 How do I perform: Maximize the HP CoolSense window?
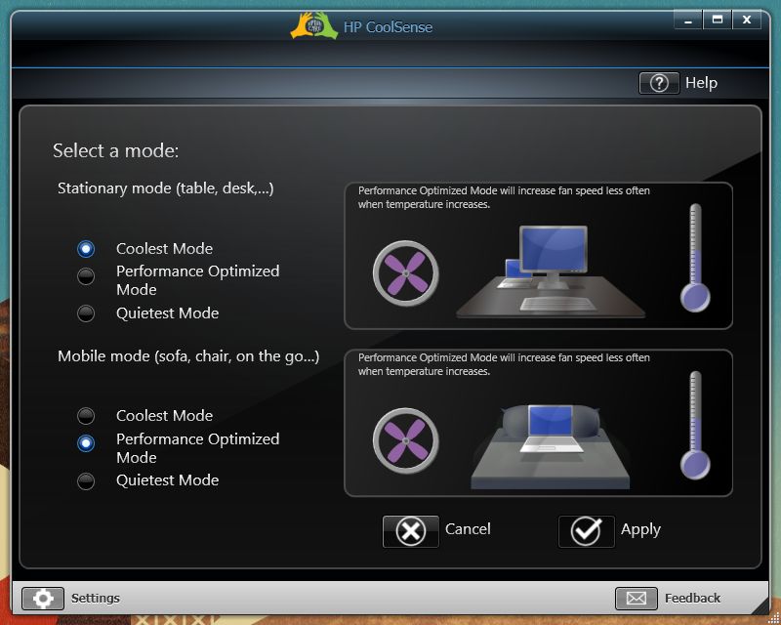point(718,20)
